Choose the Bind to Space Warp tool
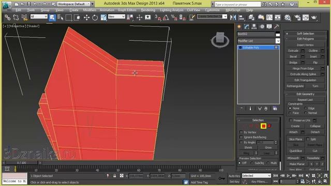331x186 pixels. tap(24, 18)
